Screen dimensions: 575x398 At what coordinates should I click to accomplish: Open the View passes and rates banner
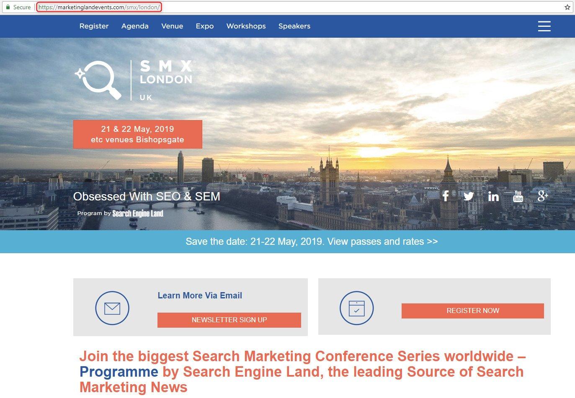pyautogui.click(x=312, y=241)
